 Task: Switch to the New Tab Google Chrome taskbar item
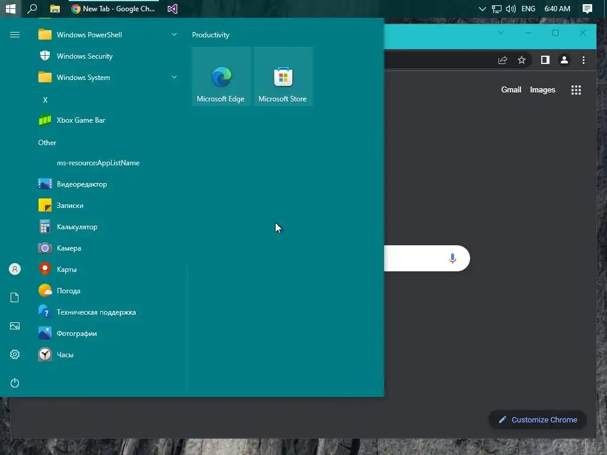(x=113, y=8)
